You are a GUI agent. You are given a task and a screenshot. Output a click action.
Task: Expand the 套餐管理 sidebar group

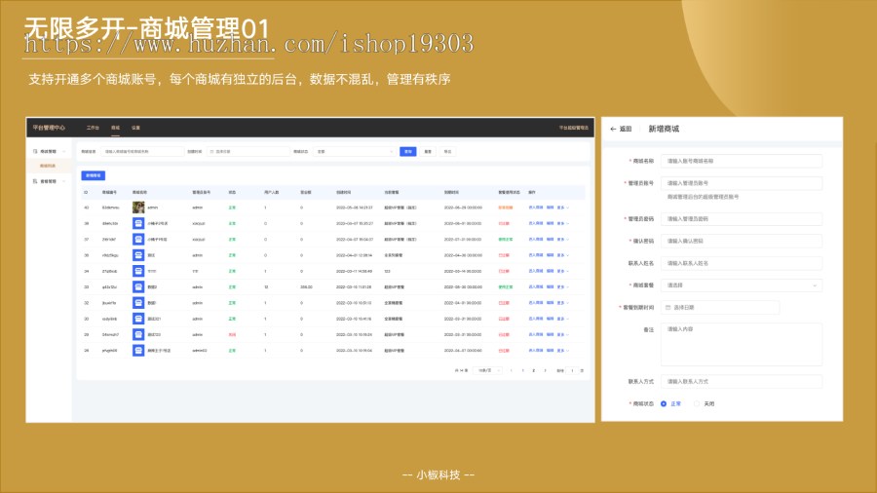pyautogui.click(x=64, y=181)
